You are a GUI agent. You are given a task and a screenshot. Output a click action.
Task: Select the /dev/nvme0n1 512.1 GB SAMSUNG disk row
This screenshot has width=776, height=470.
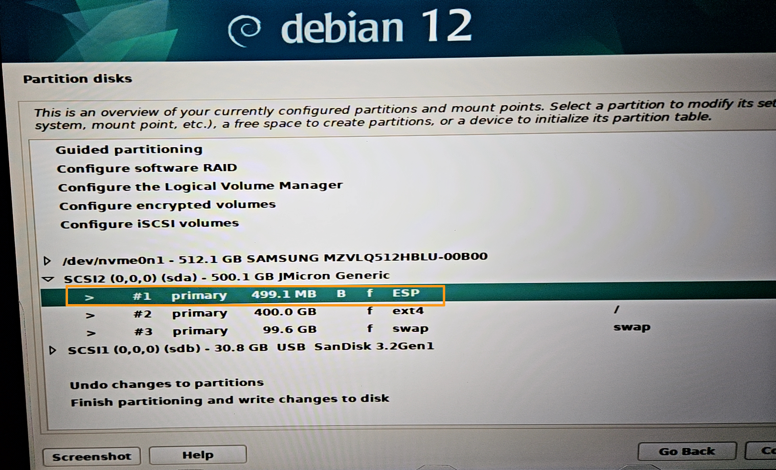[275, 259]
